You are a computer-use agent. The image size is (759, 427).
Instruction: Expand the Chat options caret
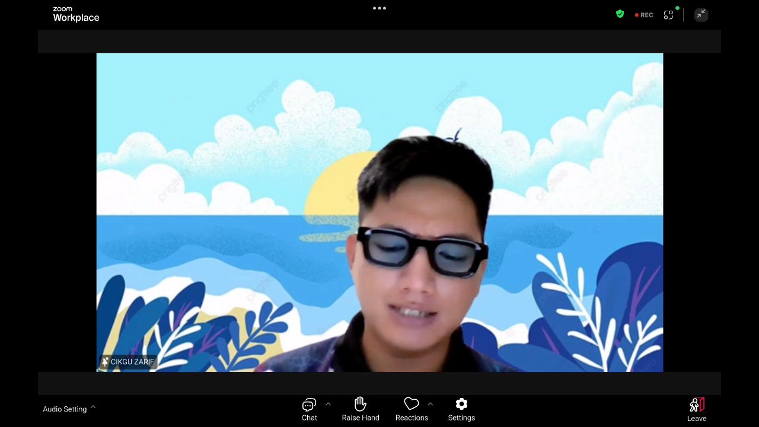pos(328,404)
